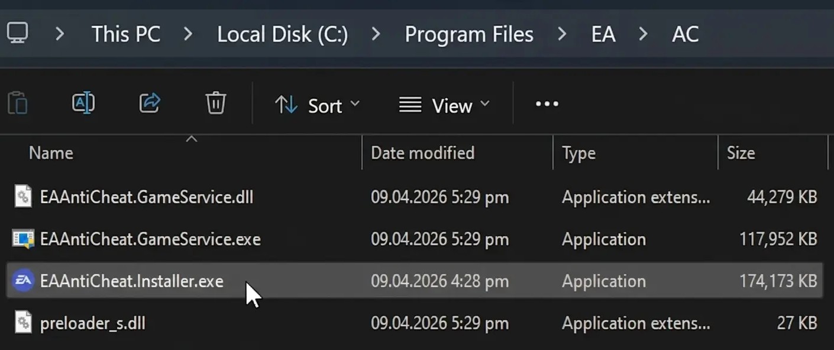Expand chevron between EA and AC
The width and height of the screenshot is (834, 350).
644,34
